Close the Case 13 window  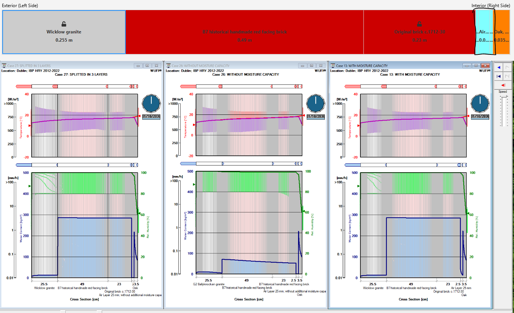[485, 66]
